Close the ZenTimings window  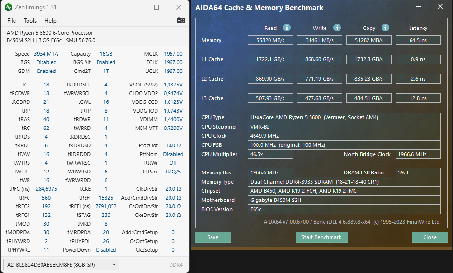point(179,7)
